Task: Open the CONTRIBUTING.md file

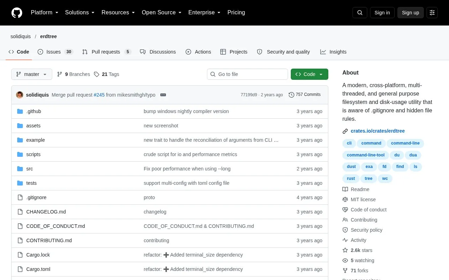Action: tap(49, 240)
